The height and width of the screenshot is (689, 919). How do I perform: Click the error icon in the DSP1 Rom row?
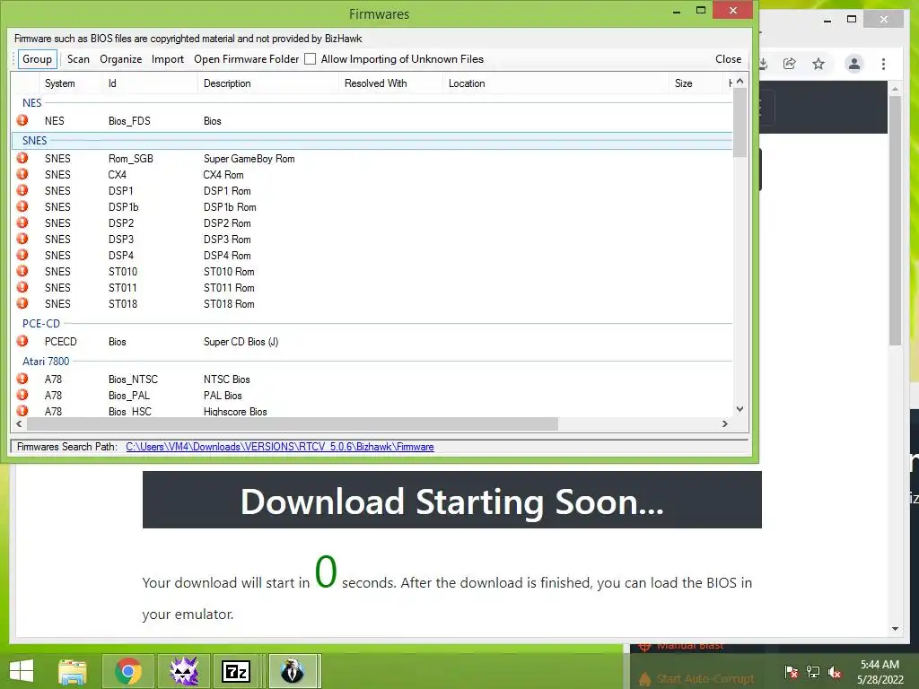coord(22,190)
